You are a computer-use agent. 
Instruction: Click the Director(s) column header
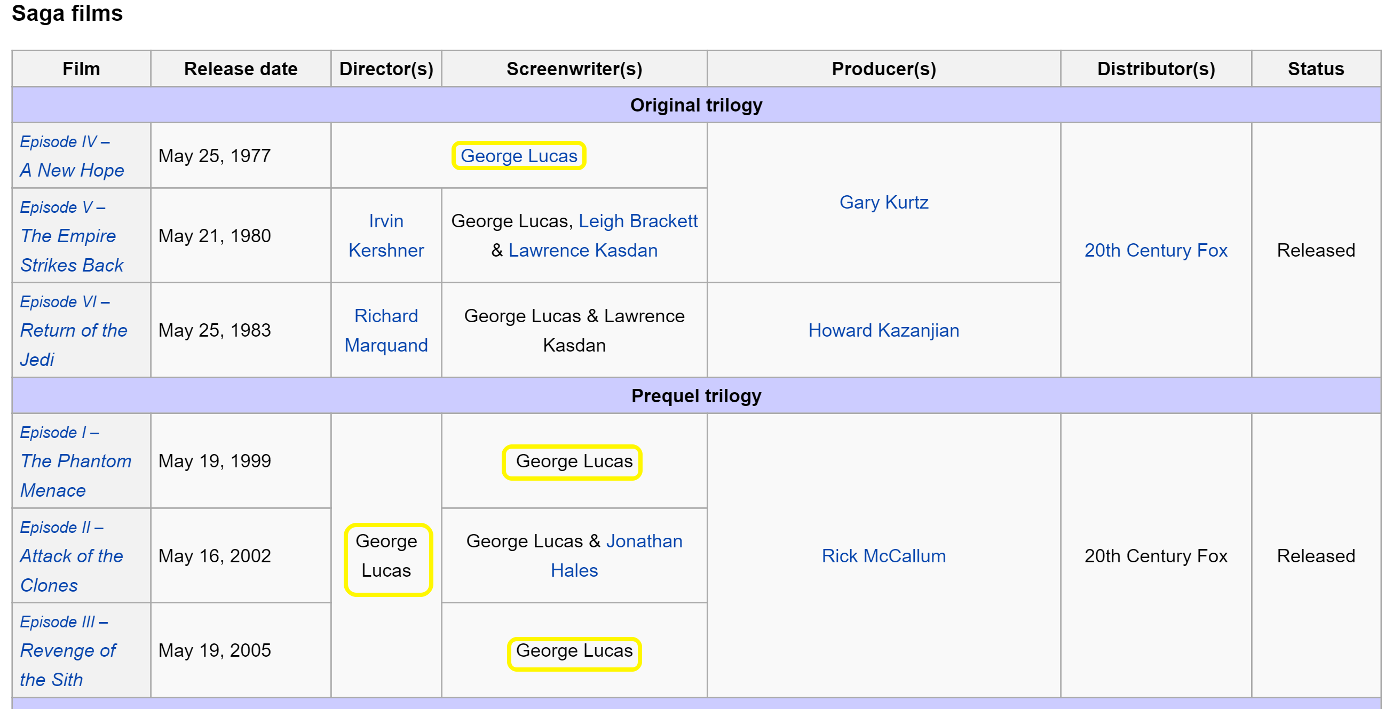(x=386, y=69)
